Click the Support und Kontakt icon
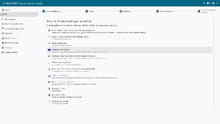 (49, 101)
